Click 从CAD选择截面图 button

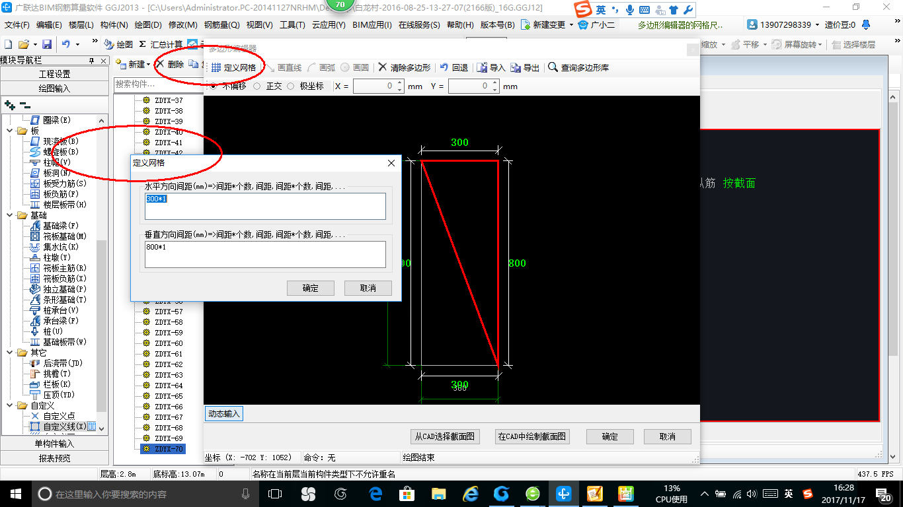(445, 436)
